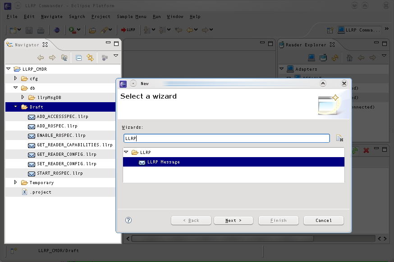Collapse all in Navigator toolbar
The height and width of the screenshot is (262, 394).
(x=78, y=58)
